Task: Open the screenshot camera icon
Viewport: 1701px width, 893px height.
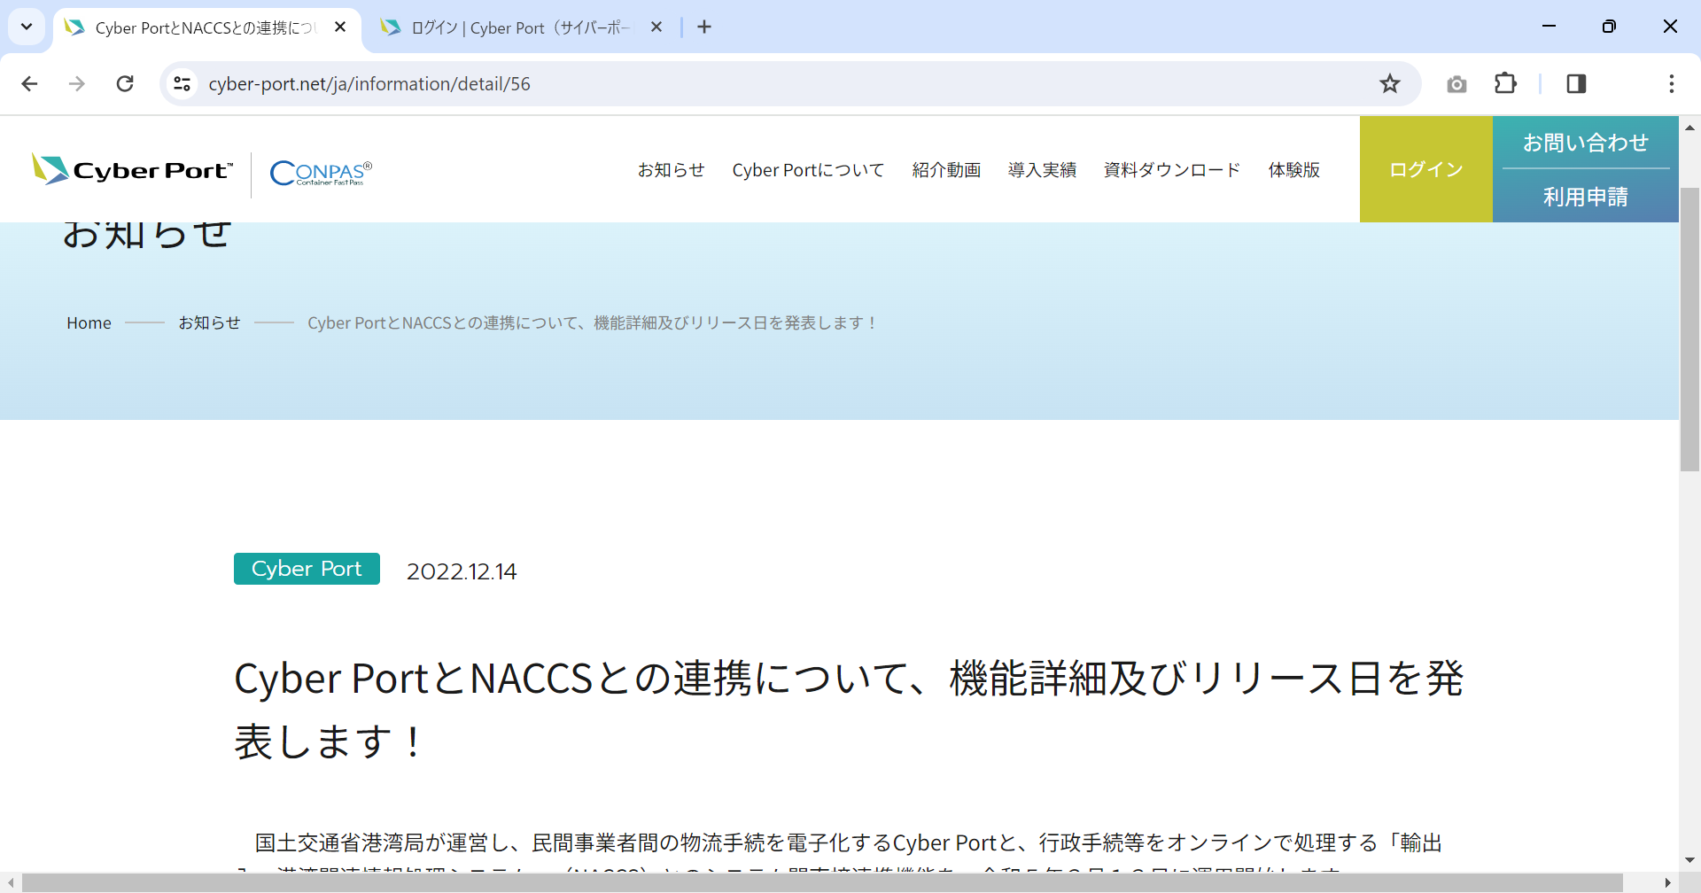Action: click(1456, 84)
